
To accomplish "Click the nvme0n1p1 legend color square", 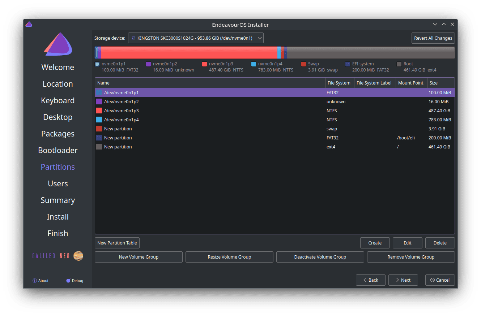I will [x=97, y=64].
